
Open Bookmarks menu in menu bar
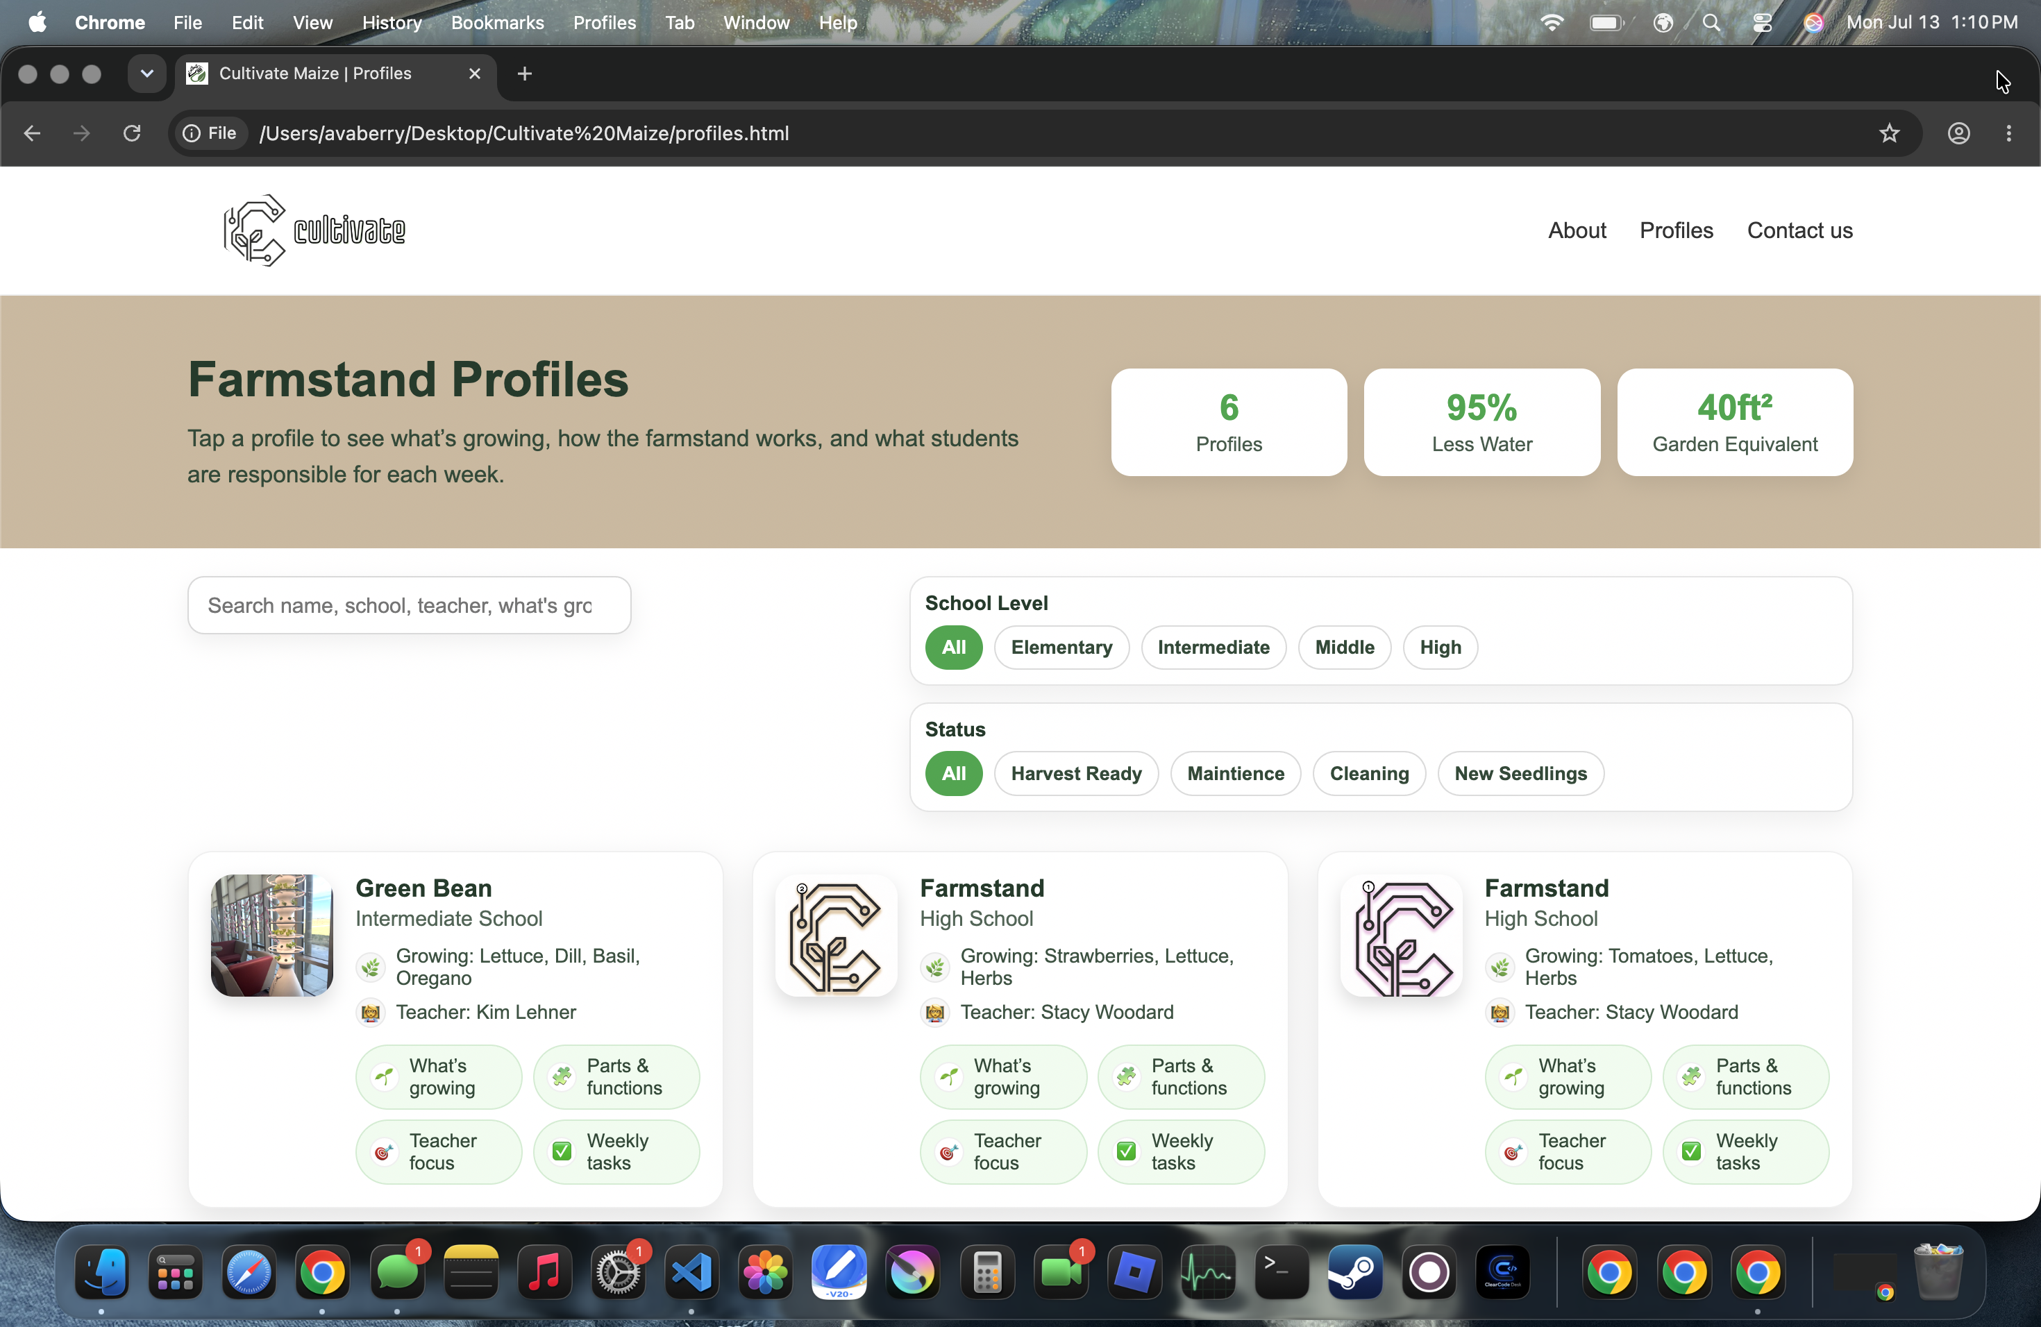coord(497,22)
